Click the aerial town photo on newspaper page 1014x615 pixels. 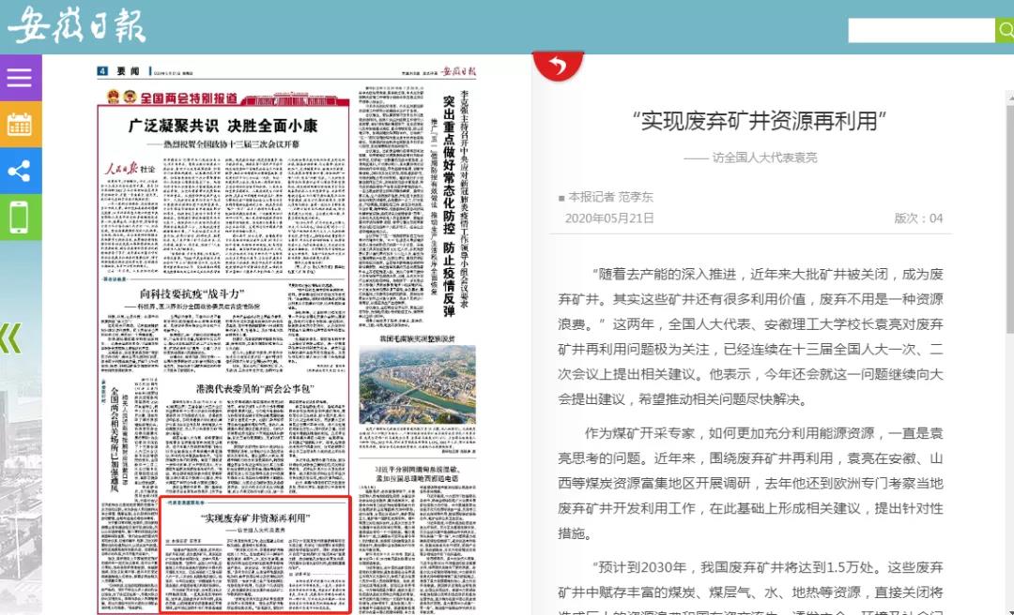pos(417,383)
